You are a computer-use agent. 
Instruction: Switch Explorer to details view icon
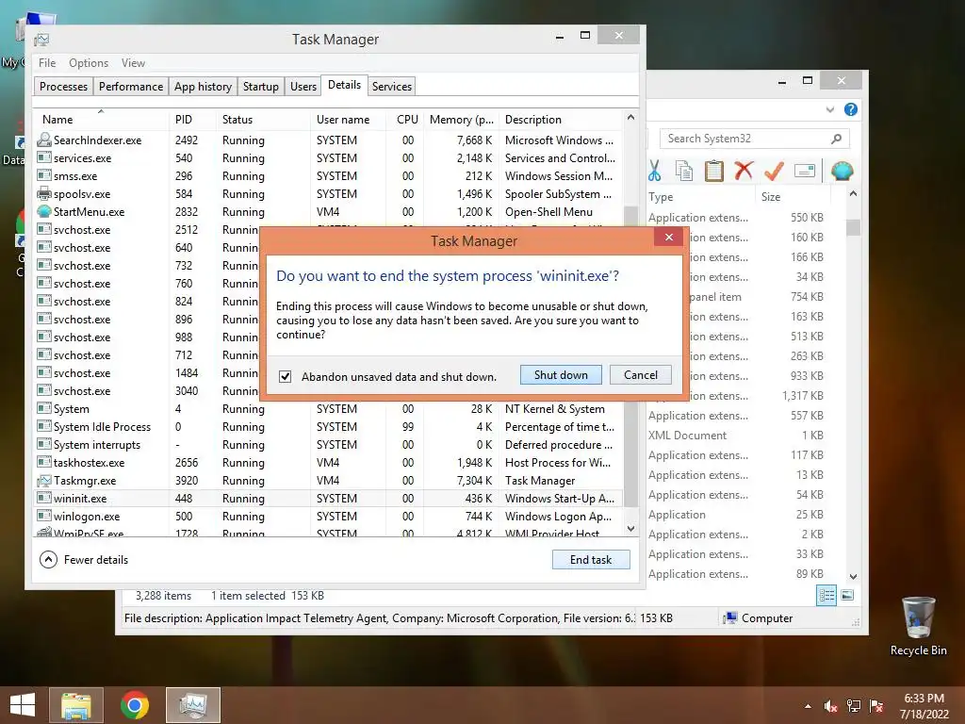tap(826, 595)
